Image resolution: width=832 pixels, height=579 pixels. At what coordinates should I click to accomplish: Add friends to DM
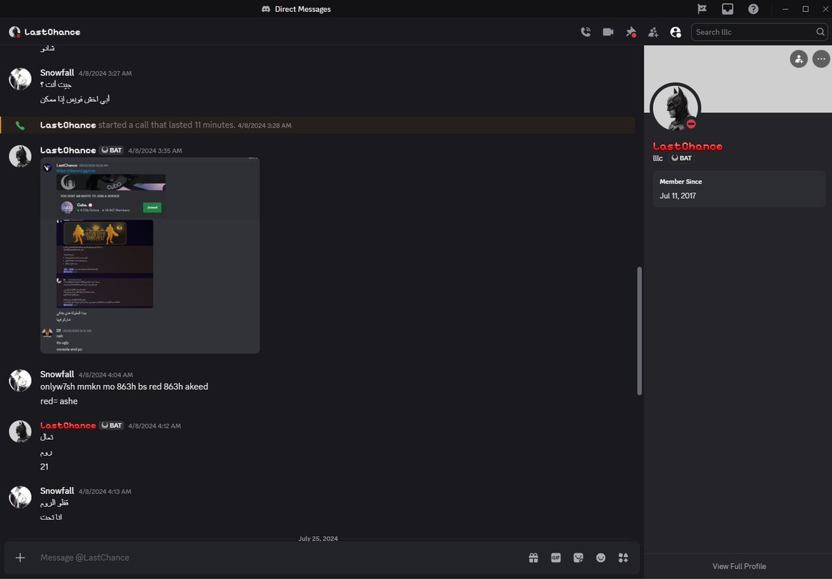point(653,32)
